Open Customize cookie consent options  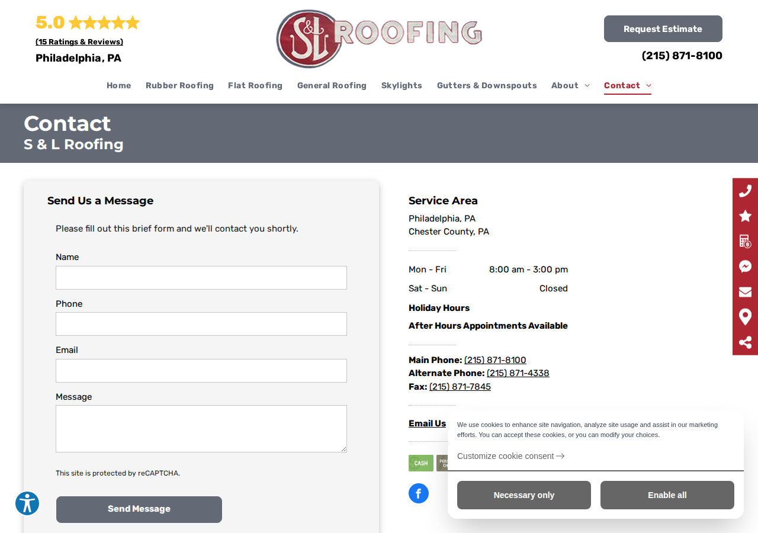[x=510, y=456]
